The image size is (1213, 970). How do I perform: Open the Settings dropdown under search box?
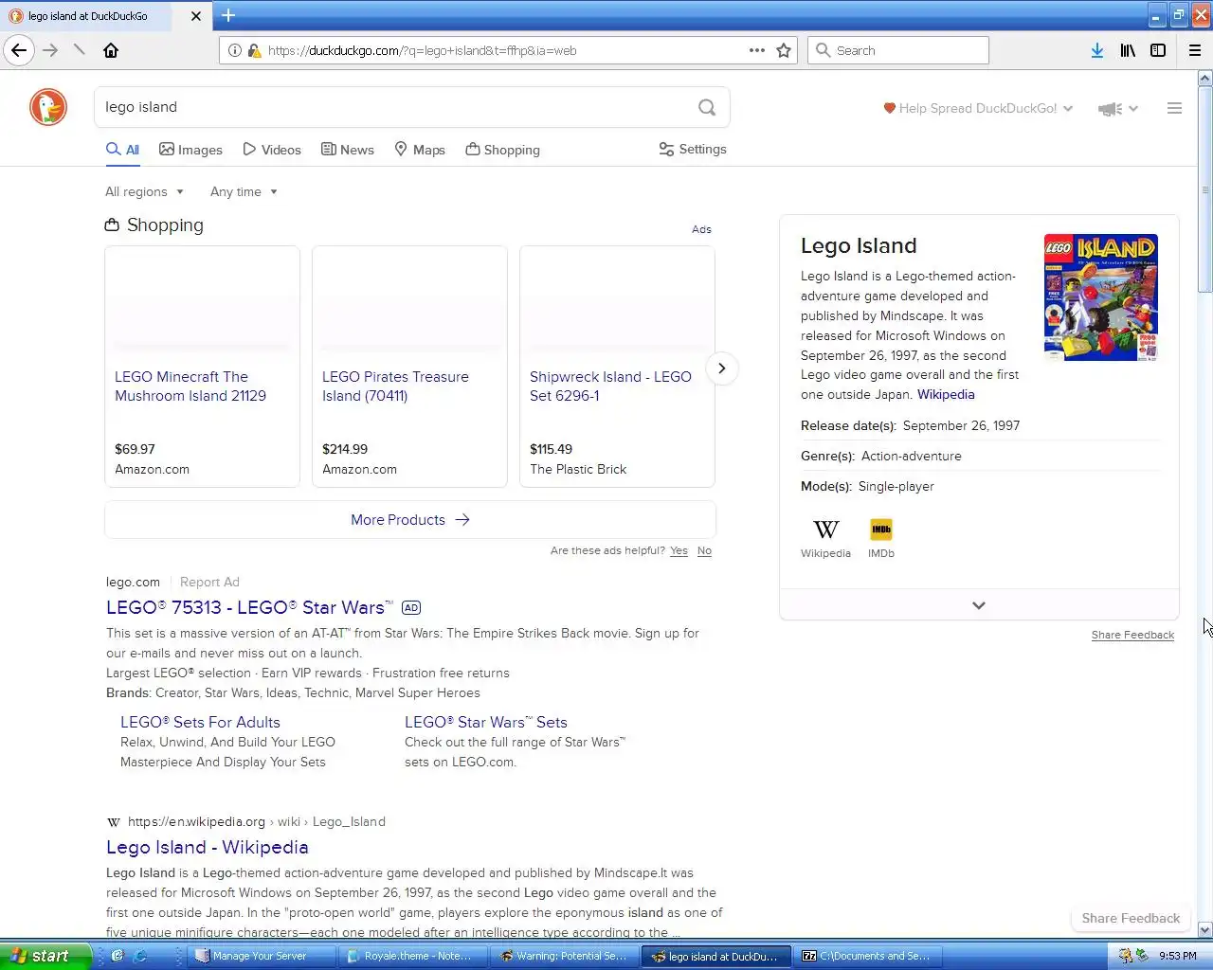point(693,150)
